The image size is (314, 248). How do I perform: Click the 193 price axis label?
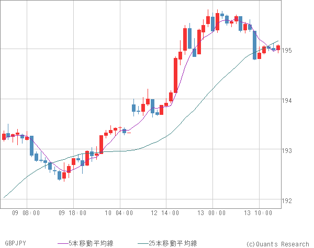(287, 150)
